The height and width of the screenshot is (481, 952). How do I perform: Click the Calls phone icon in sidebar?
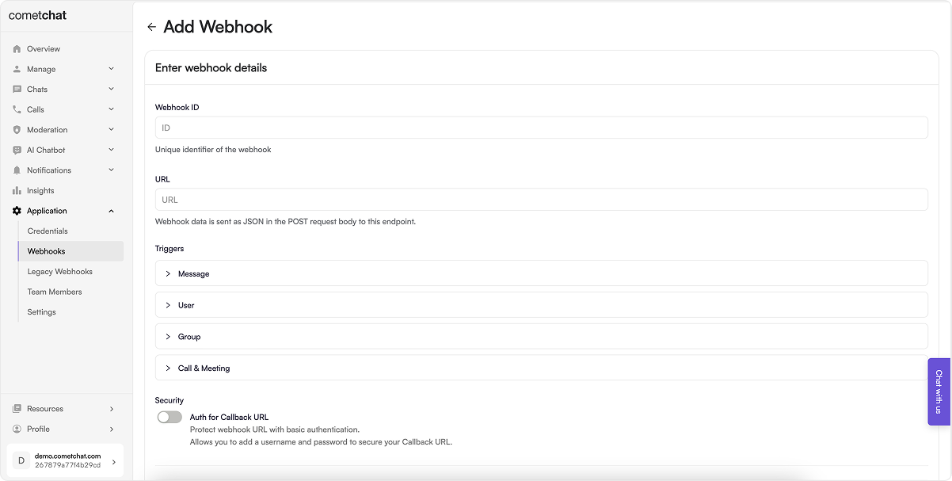pos(17,109)
